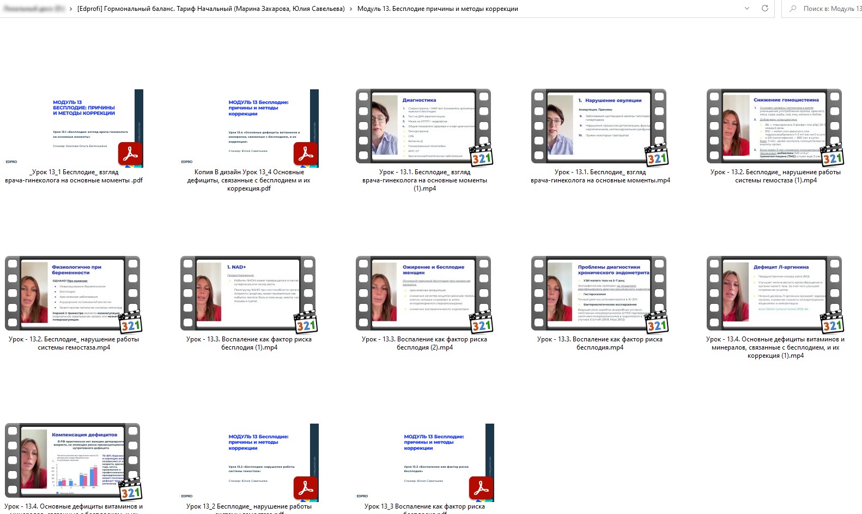The width and height of the screenshot is (862, 514).
Task: Select the Модуль 13 breadcrumb segment
Action: [x=437, y=9]
